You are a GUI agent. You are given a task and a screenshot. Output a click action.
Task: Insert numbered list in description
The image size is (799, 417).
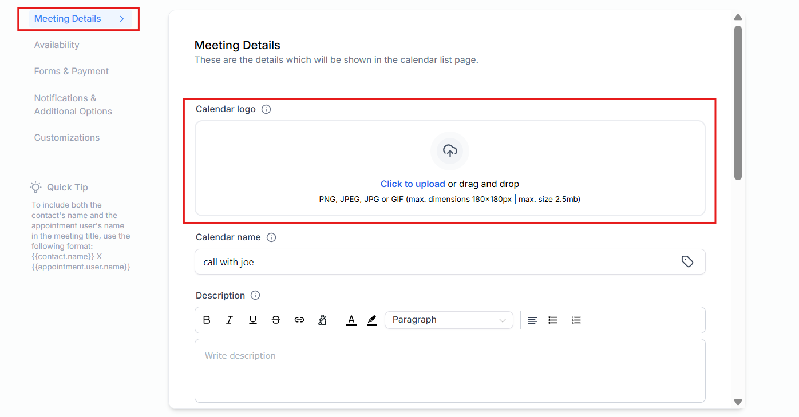[576, 320]
